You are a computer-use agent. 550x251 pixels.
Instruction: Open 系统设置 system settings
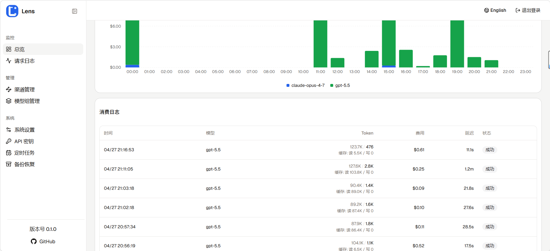[x=24, y=130]
